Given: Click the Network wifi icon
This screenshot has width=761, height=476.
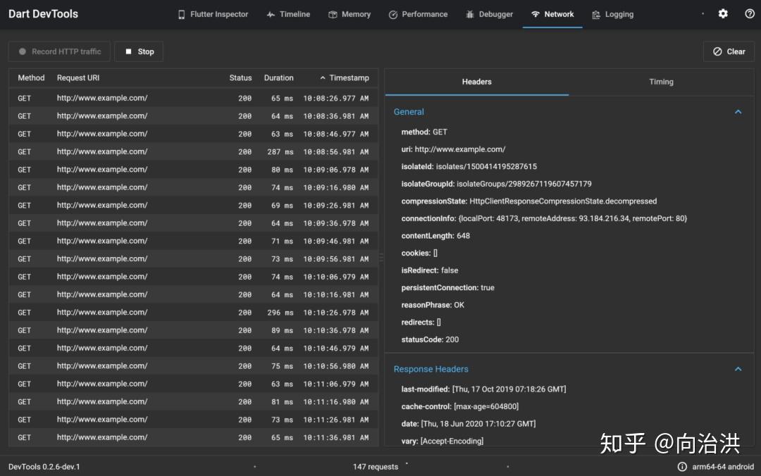Looking at the screenshot, I should point(537,14).
